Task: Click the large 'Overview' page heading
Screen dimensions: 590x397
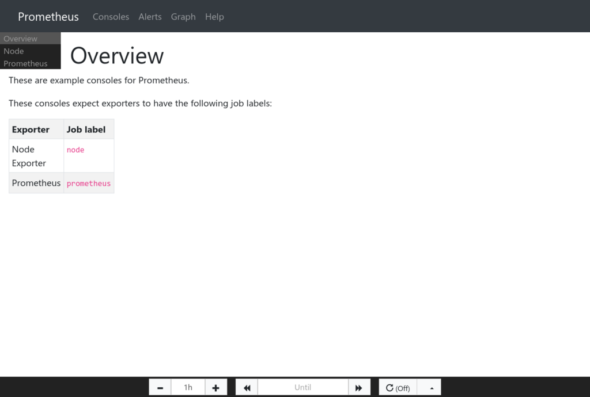Action: 117,56
